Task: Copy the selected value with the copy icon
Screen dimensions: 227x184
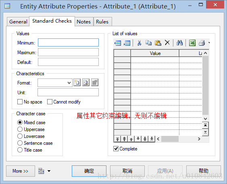Action: click(148, 43)
